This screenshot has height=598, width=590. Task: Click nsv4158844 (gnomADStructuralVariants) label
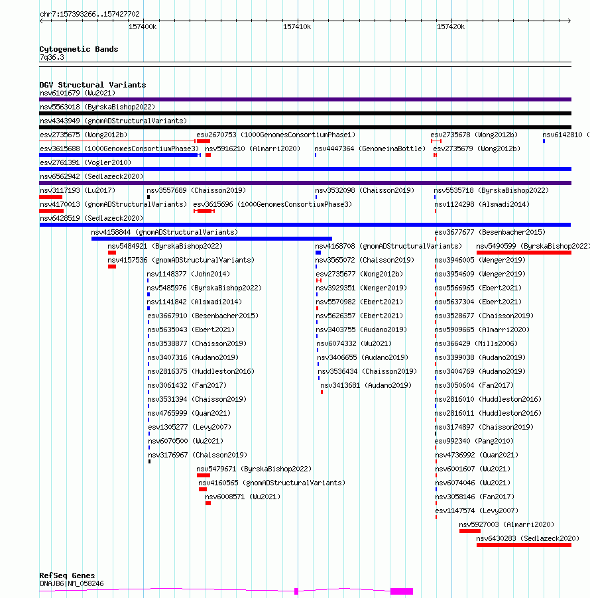(164, 232)
